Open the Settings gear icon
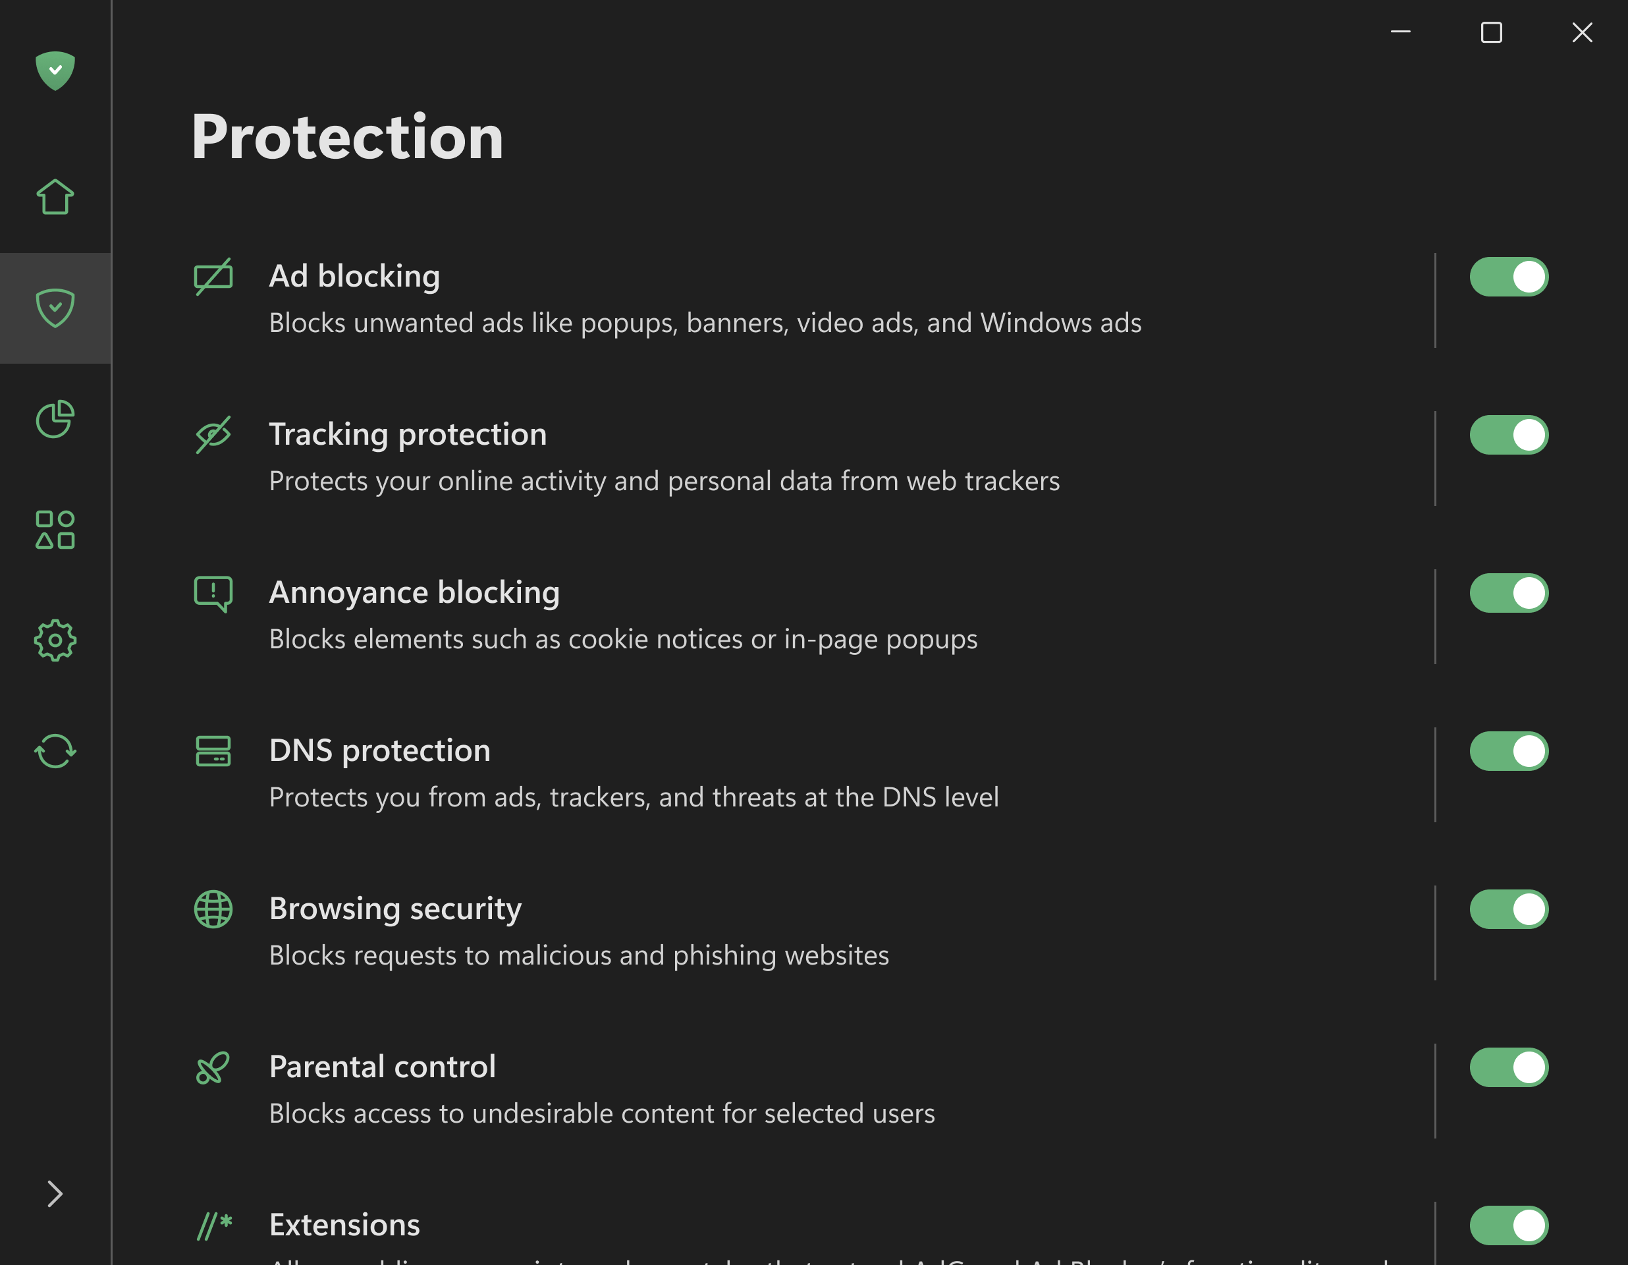The width and height of the screenshot is (1628, 1265). coord(55,640)
